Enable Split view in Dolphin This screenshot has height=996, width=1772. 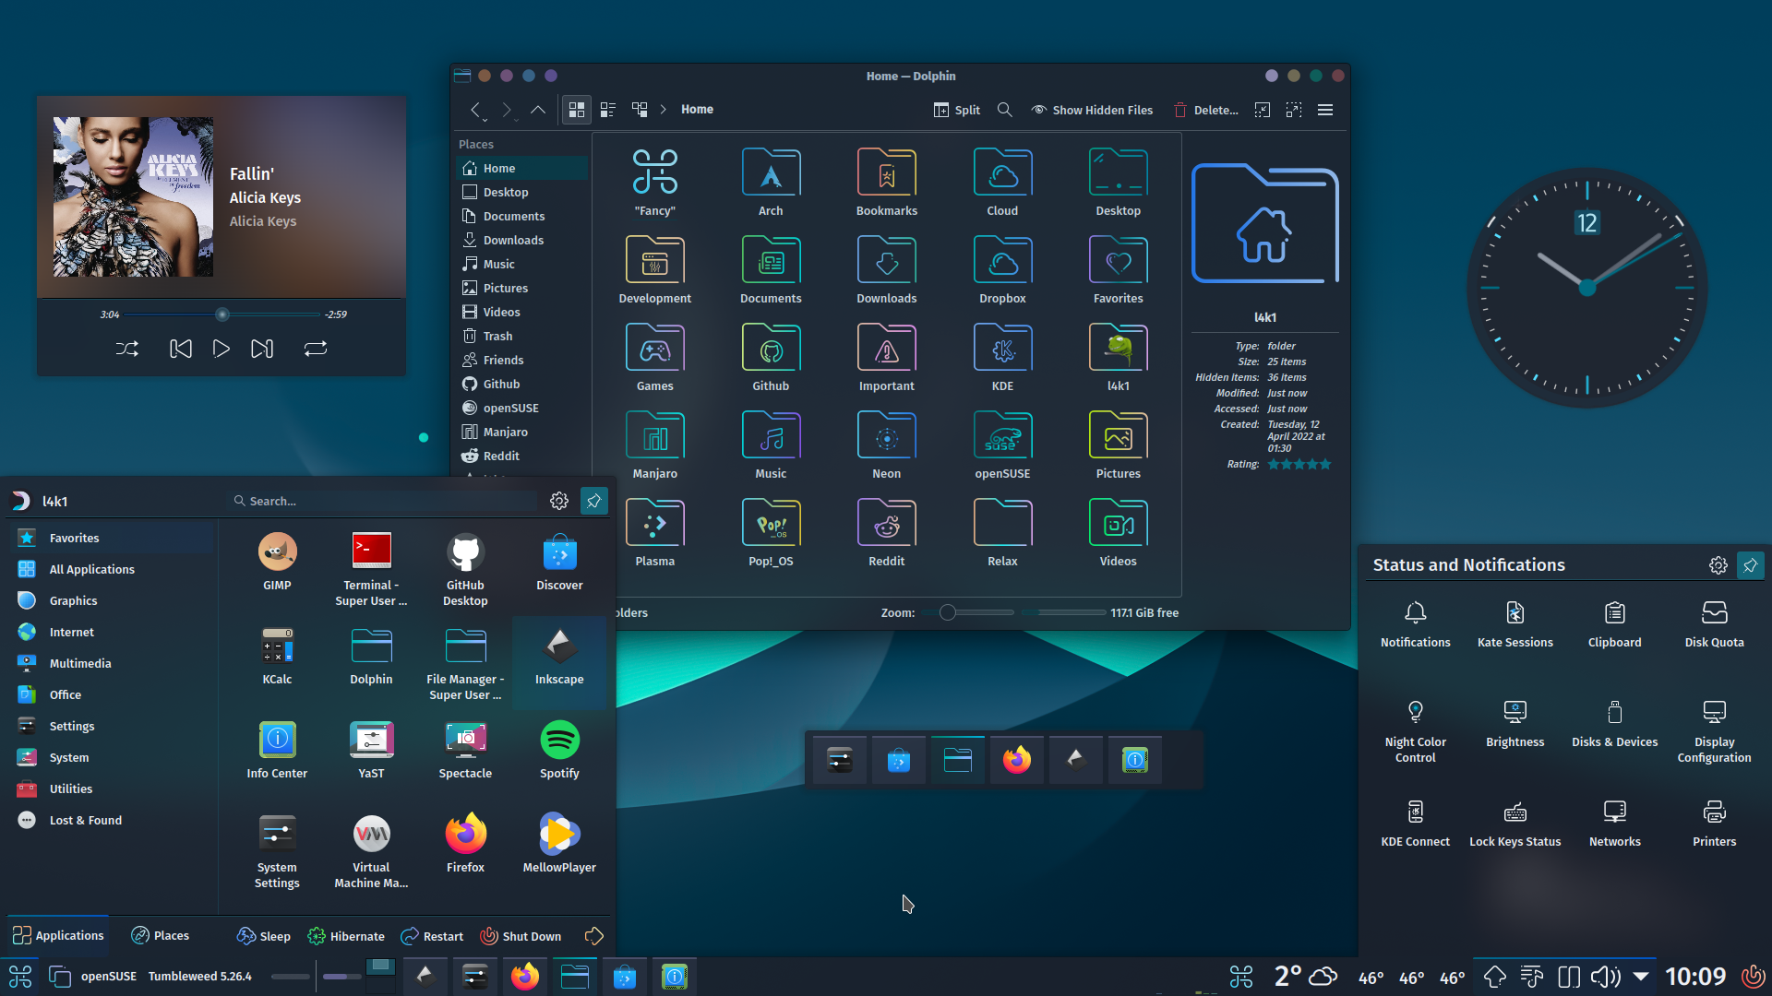[956, 109]
